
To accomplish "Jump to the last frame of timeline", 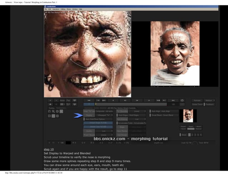I will click(x=173, y=101).
